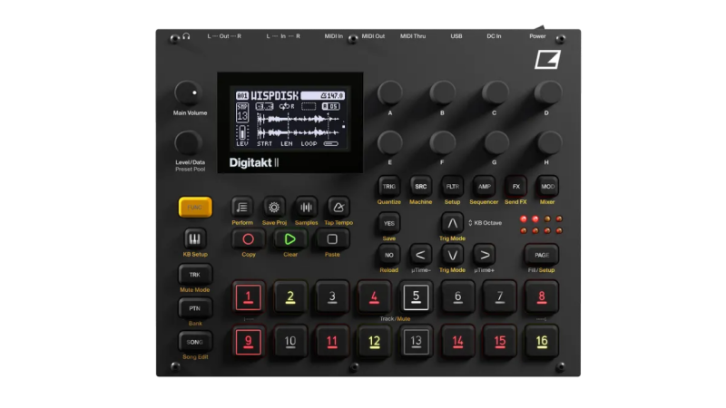Click the headphones icon at top
The width and height of the screenshot is (726, 408).
point(186,36)
